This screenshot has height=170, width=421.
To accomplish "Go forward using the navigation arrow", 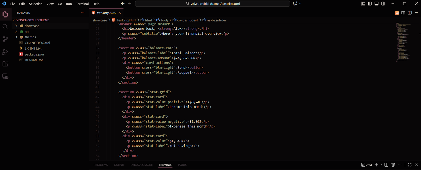I will [130, 4].
